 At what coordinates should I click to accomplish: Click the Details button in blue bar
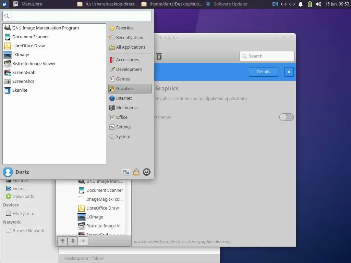tap(263, 72)
